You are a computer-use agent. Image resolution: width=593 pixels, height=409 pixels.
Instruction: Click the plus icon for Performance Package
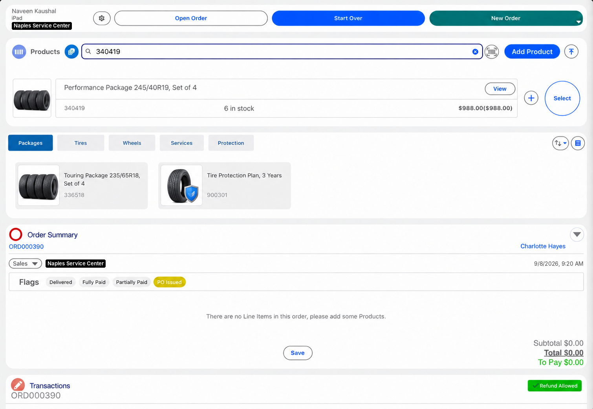click(531, 98)
